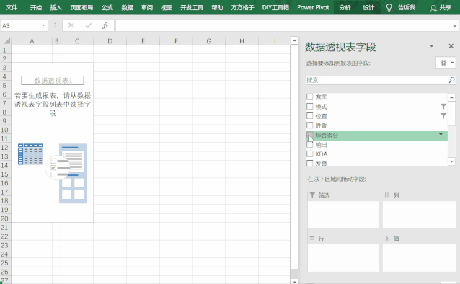460x284 pixels.
Task: Open the field pane task options dropdown
Action: click(432, 46)
